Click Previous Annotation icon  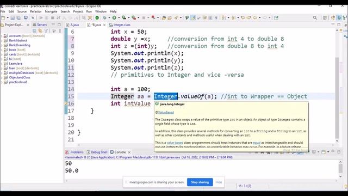(233, 18)
